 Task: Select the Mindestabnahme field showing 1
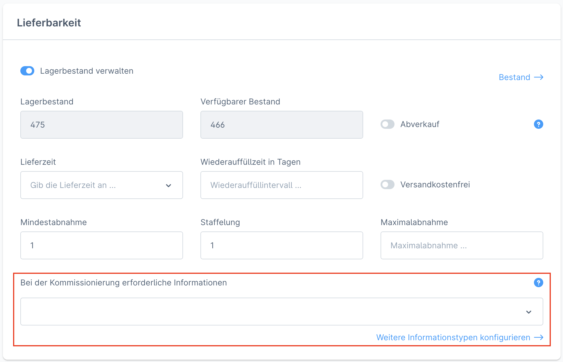[x=101, y=245]
